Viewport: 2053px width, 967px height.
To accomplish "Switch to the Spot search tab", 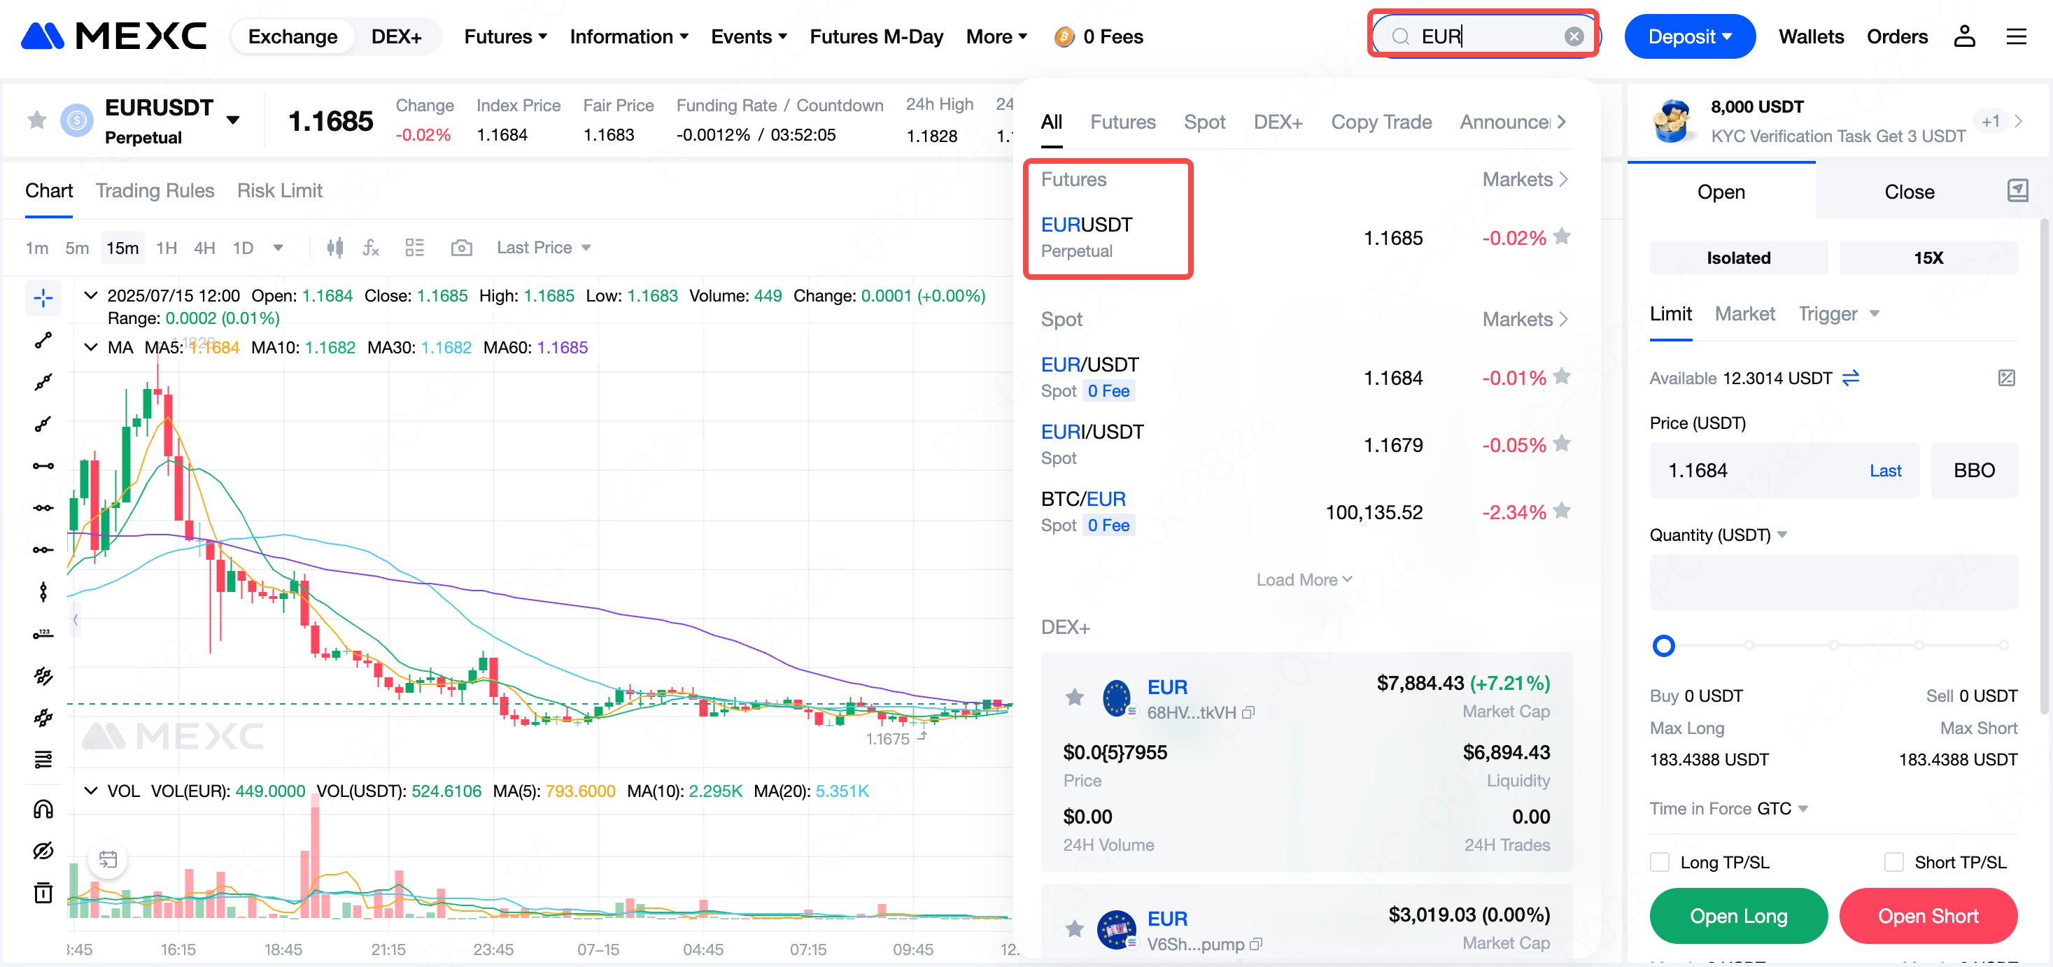I will pos(1204,122).
